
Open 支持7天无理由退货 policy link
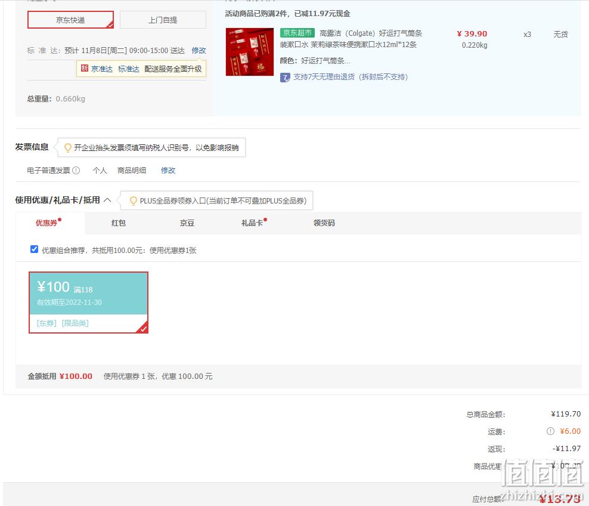pos(351,77)
